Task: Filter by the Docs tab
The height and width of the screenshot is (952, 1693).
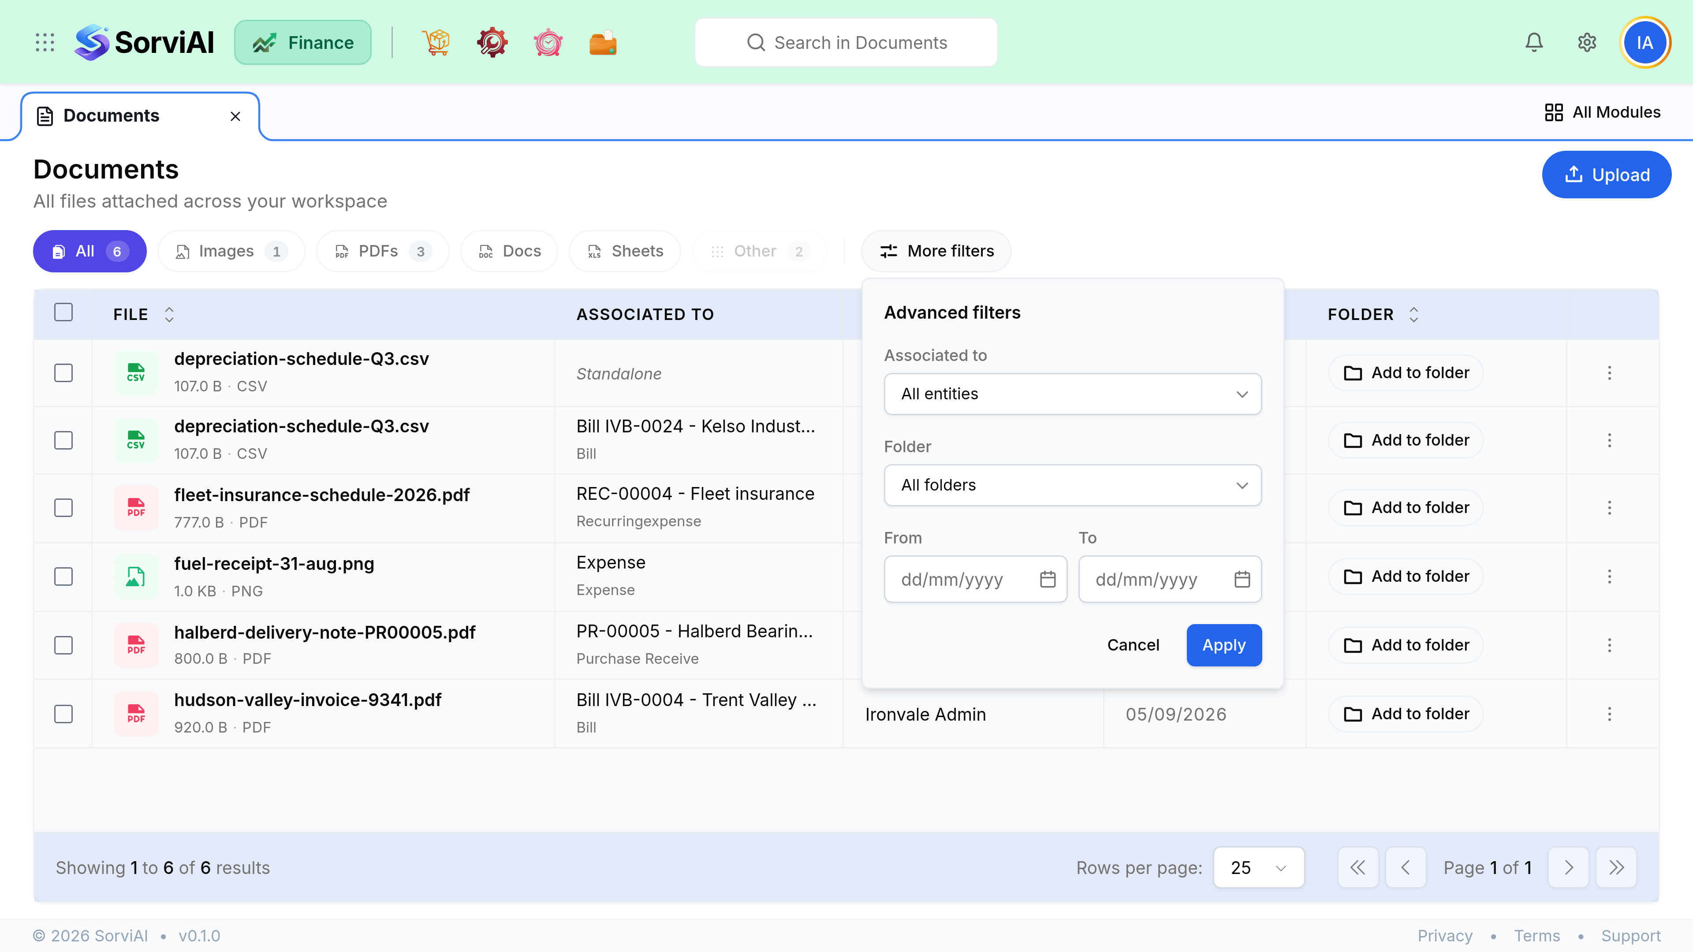Action: pyautogui.click(x=509, y=251)
